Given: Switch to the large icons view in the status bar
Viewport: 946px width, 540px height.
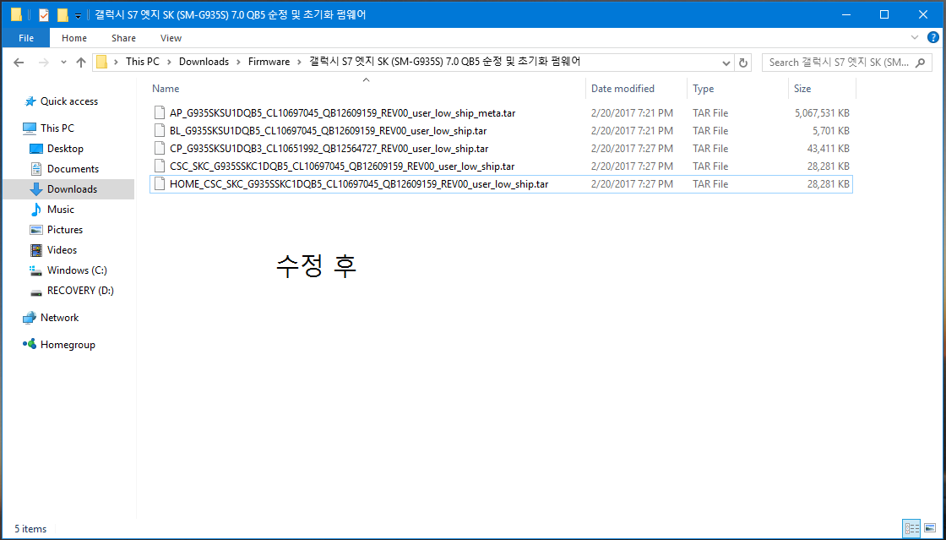Looking at the screenshot, I should coord(930,528).
